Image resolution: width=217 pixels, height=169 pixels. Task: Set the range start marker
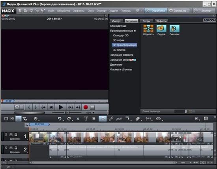29,107
